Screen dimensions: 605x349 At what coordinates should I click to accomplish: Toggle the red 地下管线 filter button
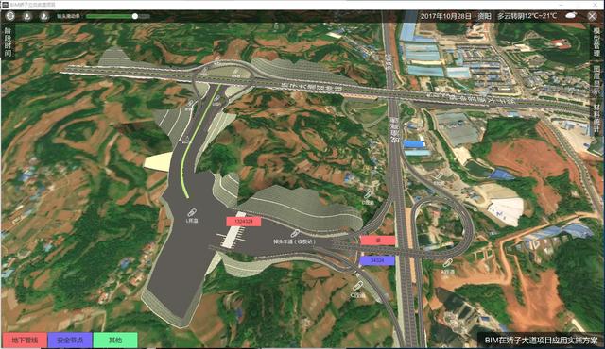click(x=25, y=341)
